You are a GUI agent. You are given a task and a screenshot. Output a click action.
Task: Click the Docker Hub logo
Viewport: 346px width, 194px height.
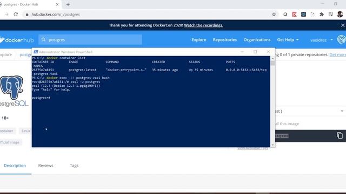pyautogui.click(x=17, y=40)
